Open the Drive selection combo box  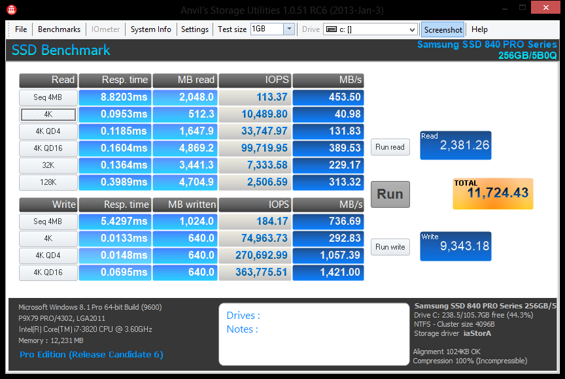tap(370, 29)
